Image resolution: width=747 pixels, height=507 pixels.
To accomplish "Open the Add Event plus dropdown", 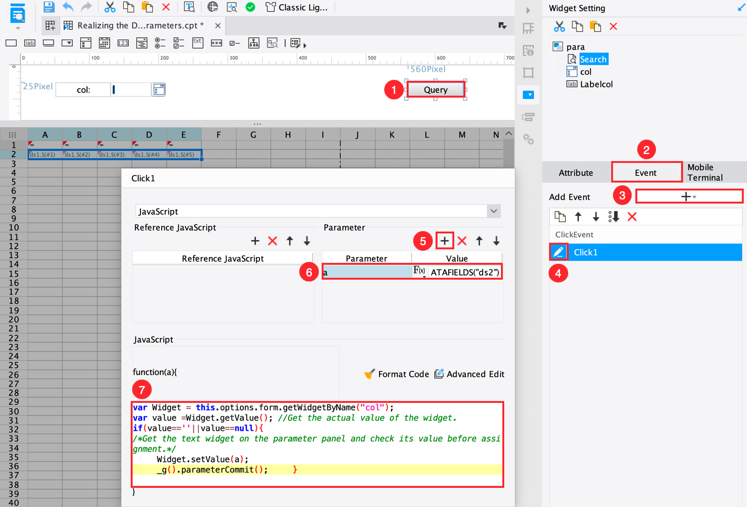I will pyautogui.click(x=689, y=197).
